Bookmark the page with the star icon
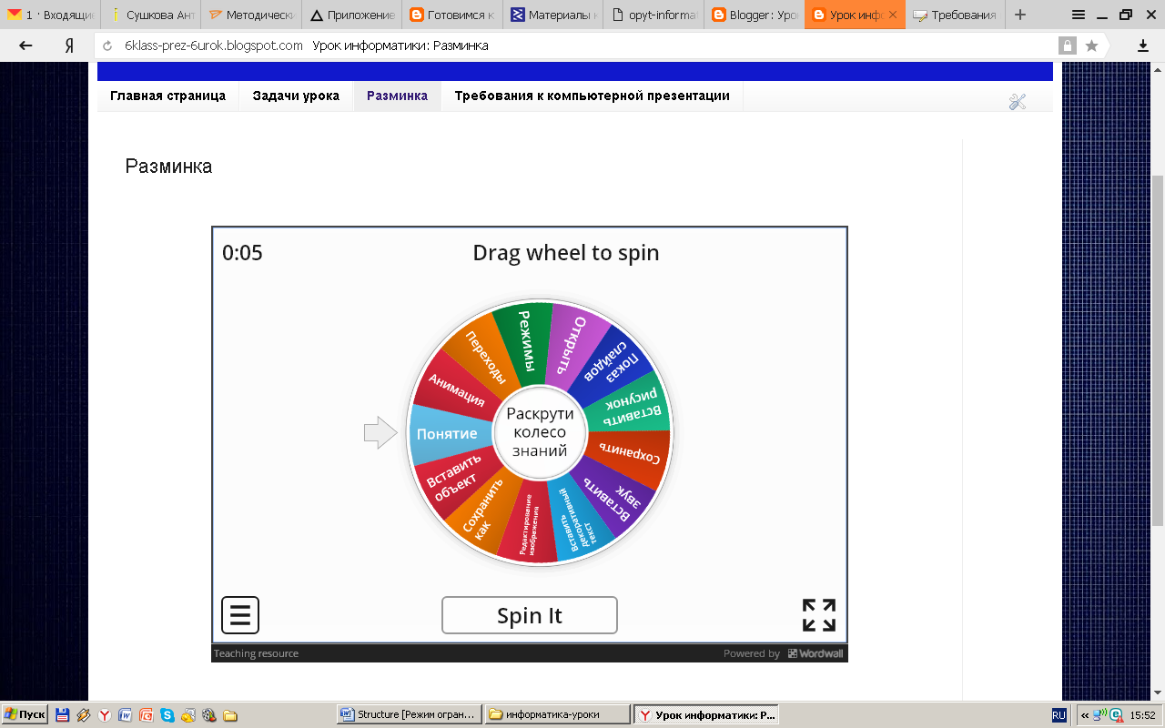 coord(1091,45)
